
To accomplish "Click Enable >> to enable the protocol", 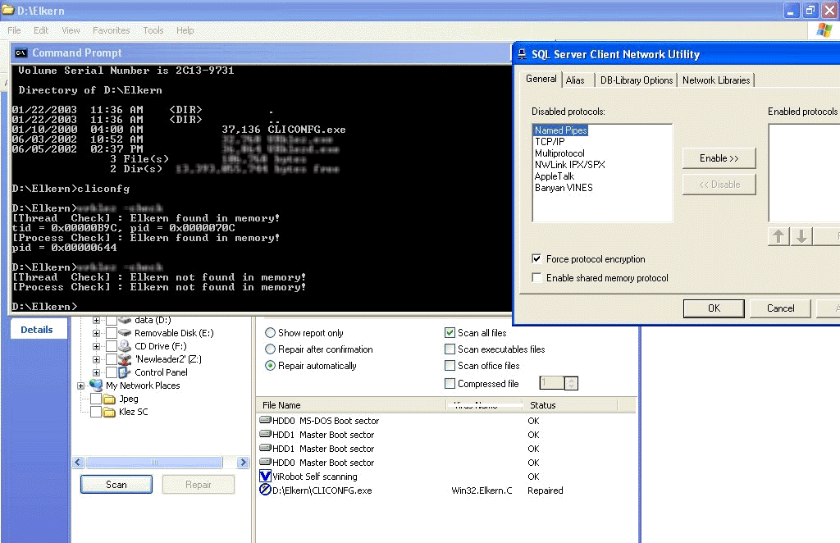I will [x=719, y=158].
